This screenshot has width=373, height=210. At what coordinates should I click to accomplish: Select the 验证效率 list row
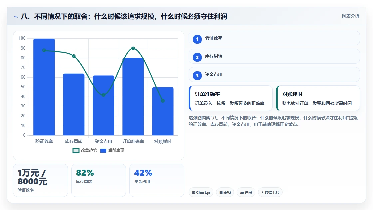point(274,38)
